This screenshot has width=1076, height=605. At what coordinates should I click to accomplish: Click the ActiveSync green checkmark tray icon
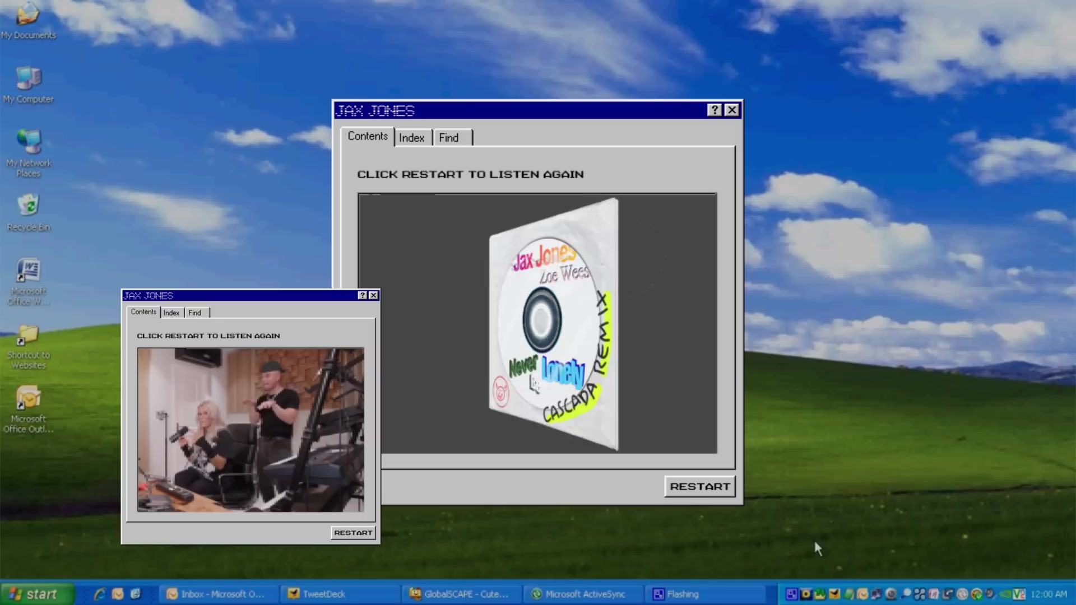(976, 594)
